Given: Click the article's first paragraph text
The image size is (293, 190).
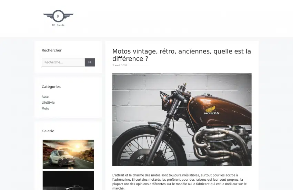Looking at the screenshot, I should (179, 182).
